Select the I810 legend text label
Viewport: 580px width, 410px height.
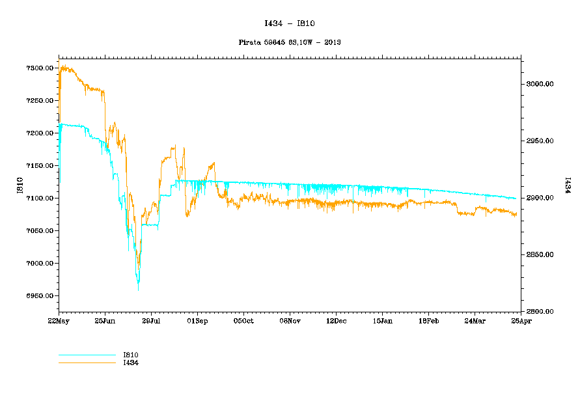point(131,355)
